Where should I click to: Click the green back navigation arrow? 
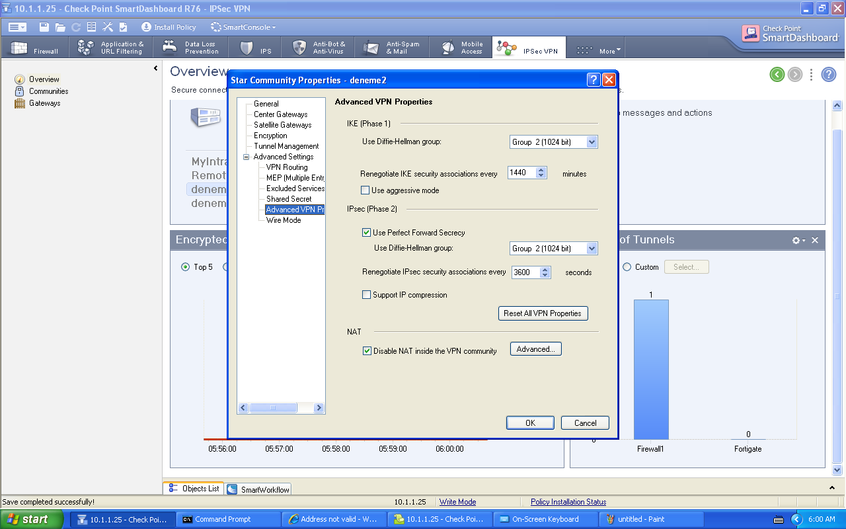point(777,74)
